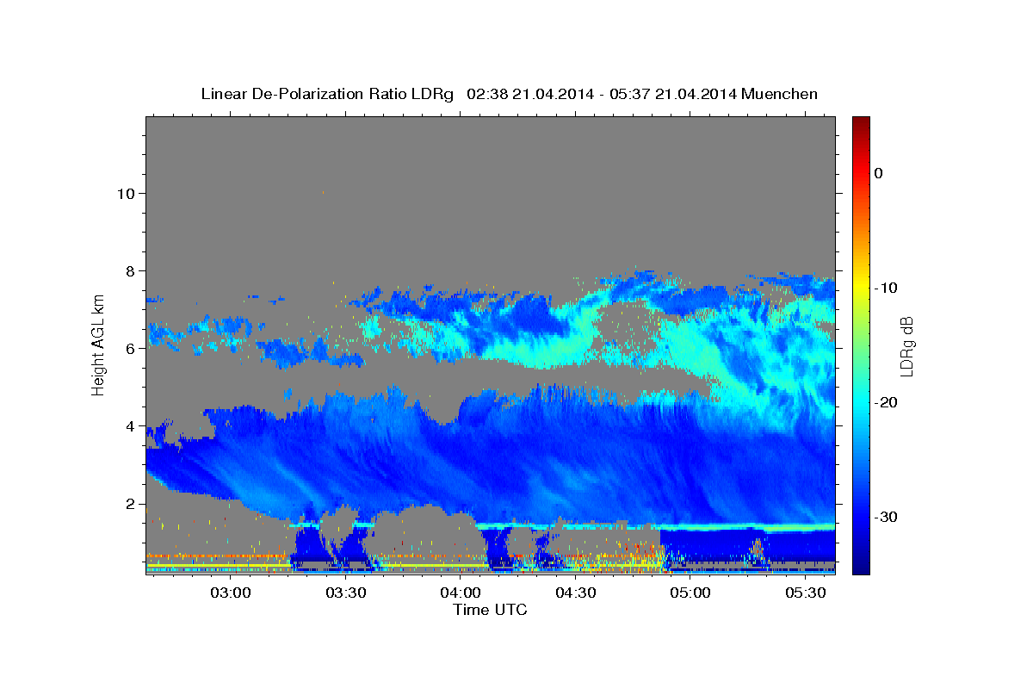Click the colorbar value label -20

(x=886, y=402)
